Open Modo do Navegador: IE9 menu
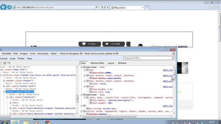 (x=71, y=54)
